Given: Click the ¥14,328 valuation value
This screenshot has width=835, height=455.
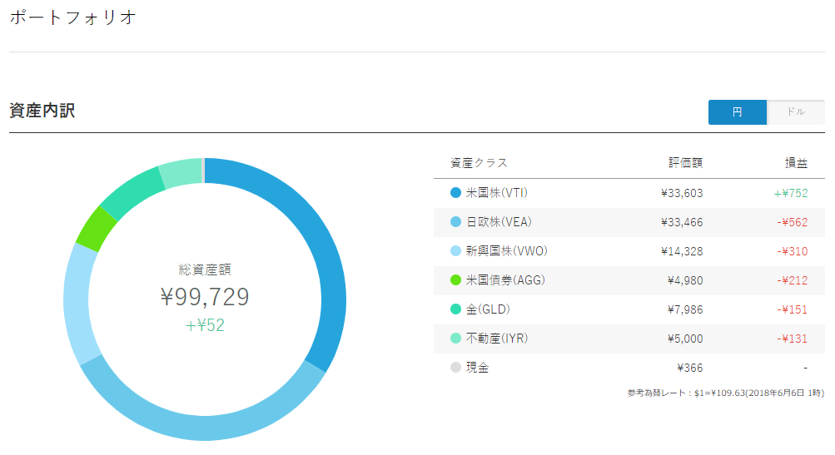Looking at the screenshot, I should pos(682,251).
